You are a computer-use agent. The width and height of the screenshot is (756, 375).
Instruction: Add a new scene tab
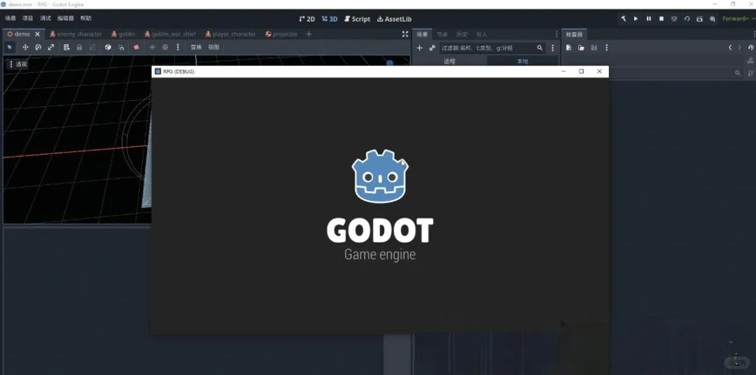(x=309, y=34)
